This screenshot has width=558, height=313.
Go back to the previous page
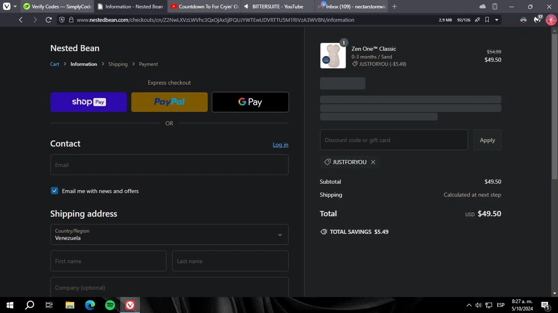[21, 20]
